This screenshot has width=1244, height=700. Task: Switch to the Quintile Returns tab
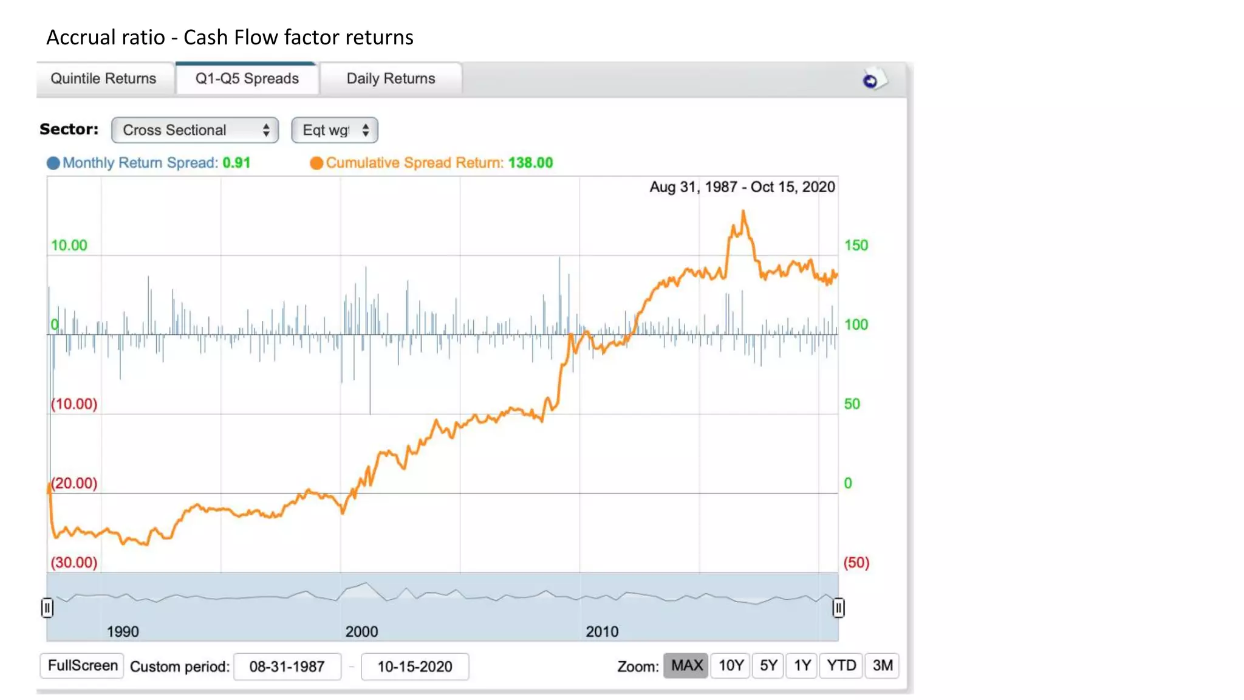tap(103, 78)
